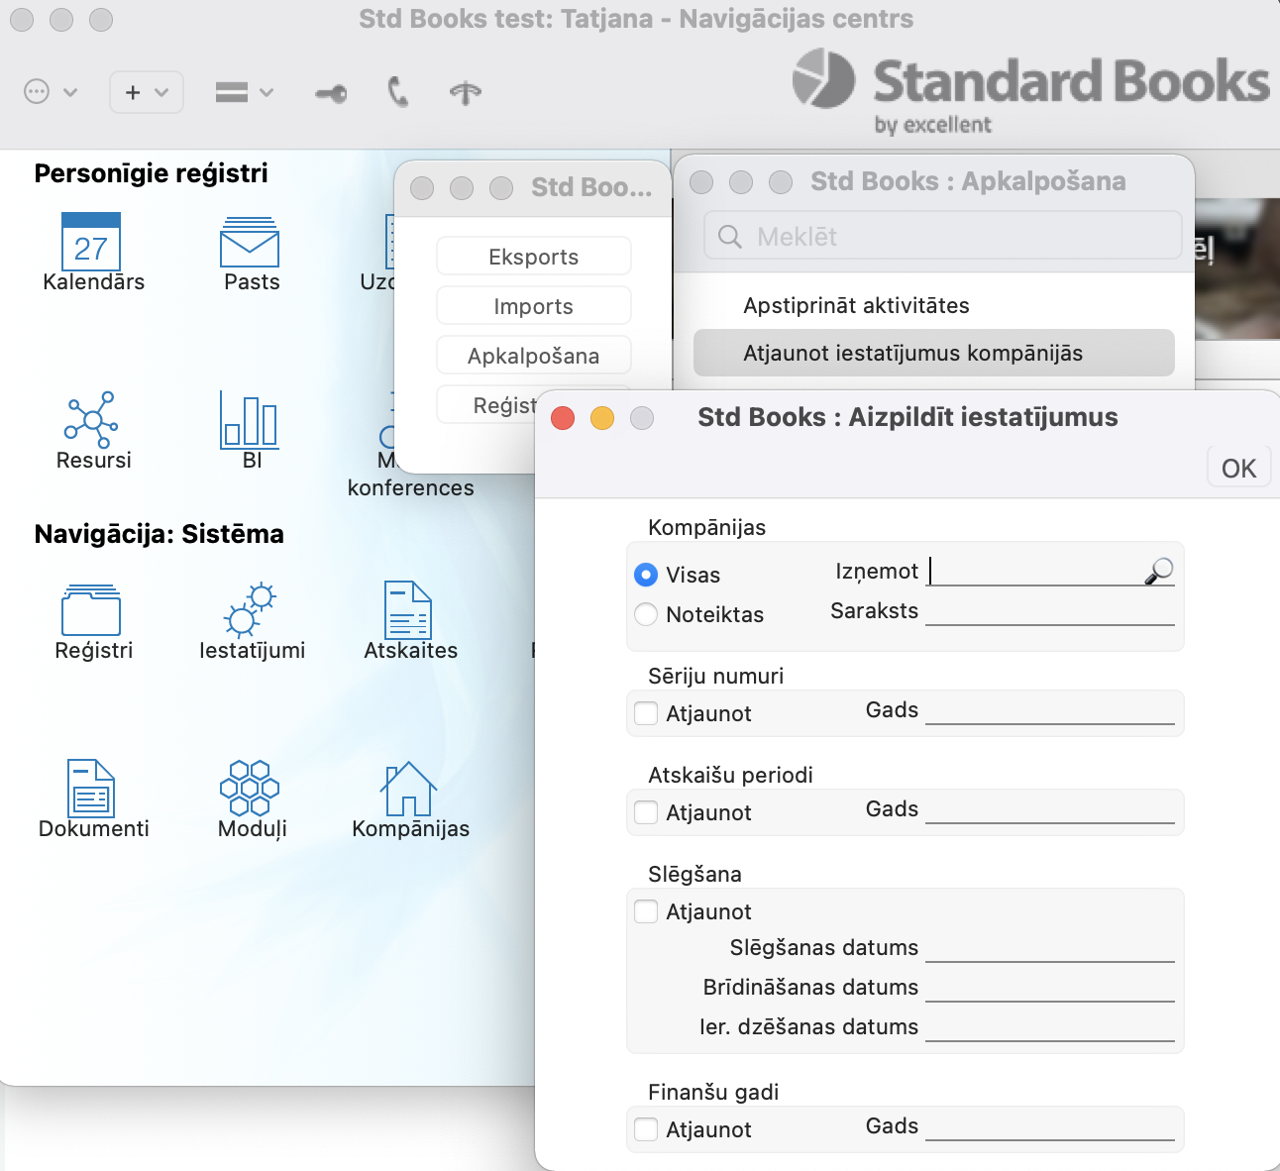Open the Resursi register icon
The width and height of the screenshot is (1280, 1171).
pyautogui.click(x=91, y=420)
